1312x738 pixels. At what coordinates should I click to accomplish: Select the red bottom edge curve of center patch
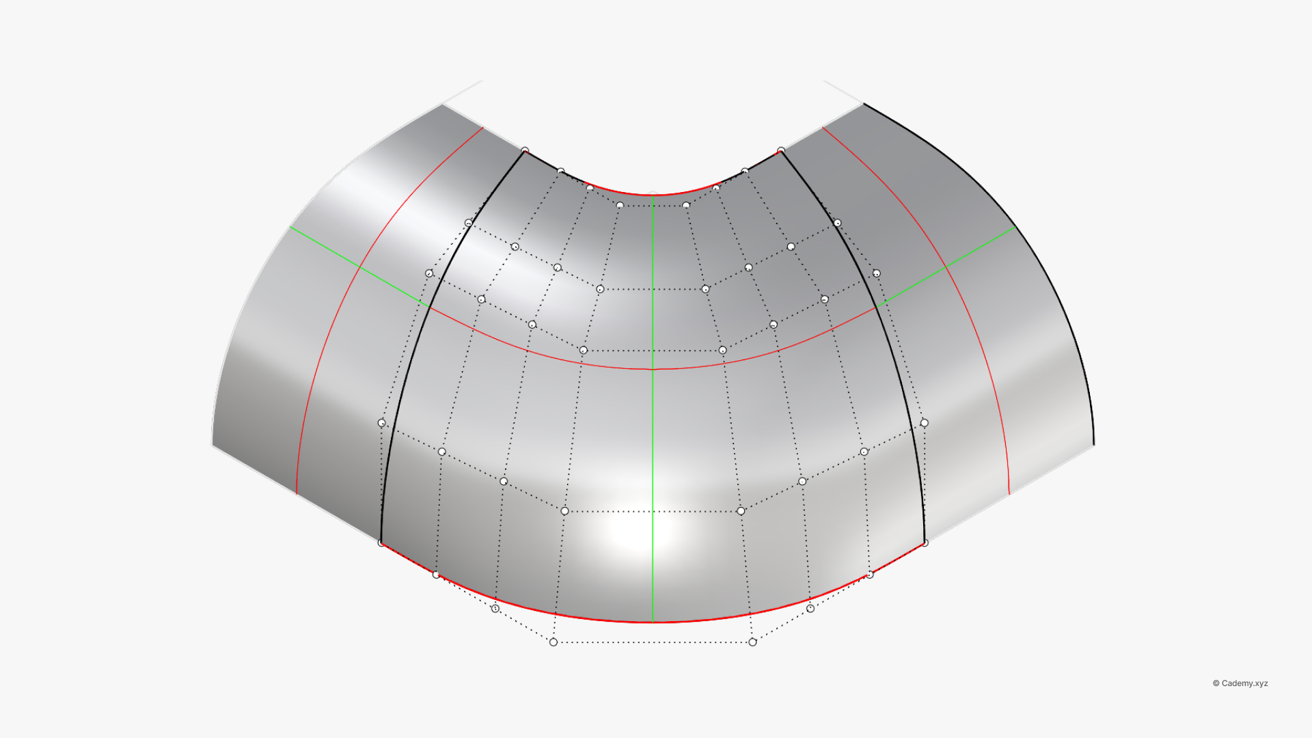(x=653, y=622)
